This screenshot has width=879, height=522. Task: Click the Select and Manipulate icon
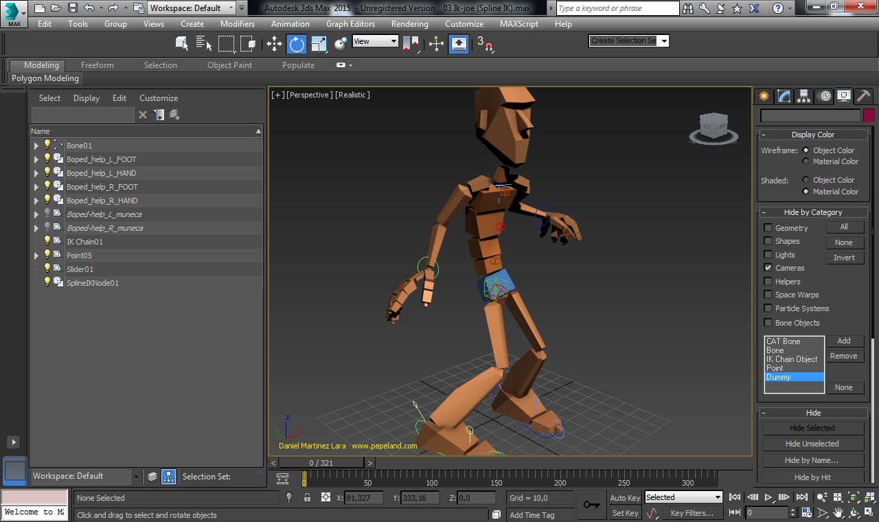pos(437,44)
